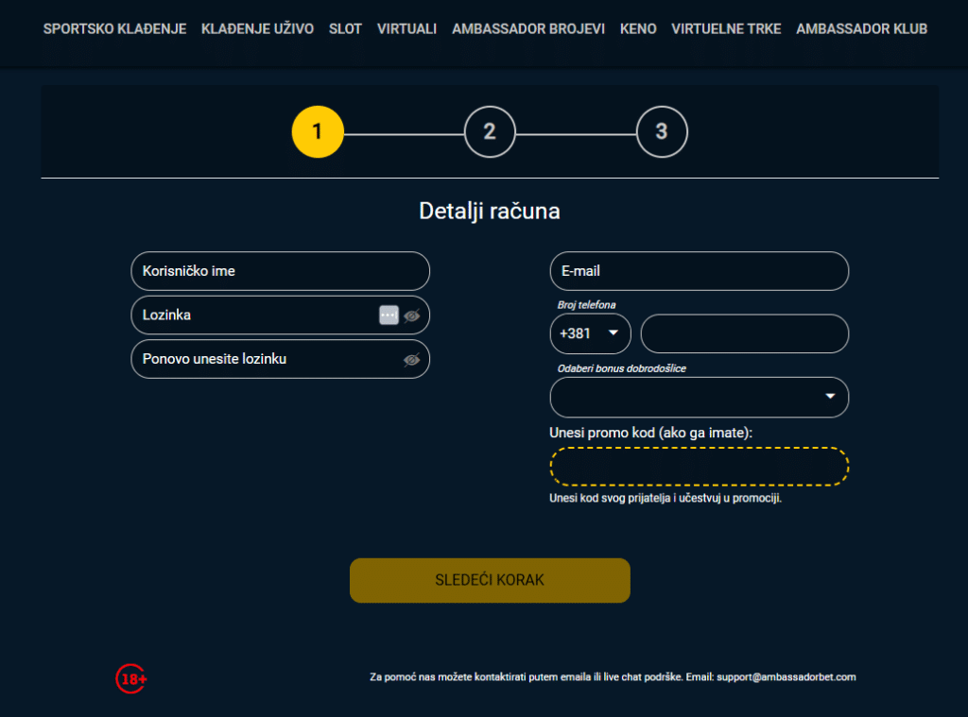Click the 18+ age restriction icon
Screen dimensions: 968x717
click(x=131, y=679)
